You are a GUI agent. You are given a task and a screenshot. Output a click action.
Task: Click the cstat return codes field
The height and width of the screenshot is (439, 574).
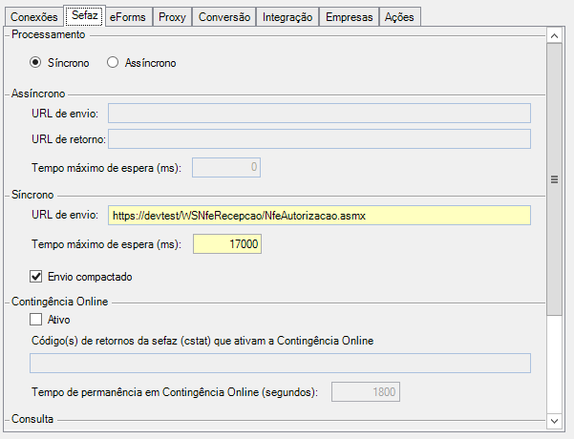(280, 363)
